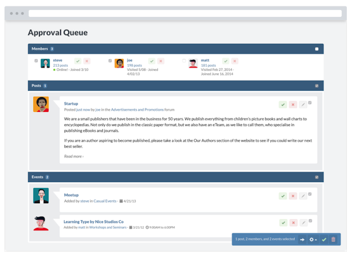351x253 pixels.
Task: Click avatar beside Meetup event
Action: 41,196
